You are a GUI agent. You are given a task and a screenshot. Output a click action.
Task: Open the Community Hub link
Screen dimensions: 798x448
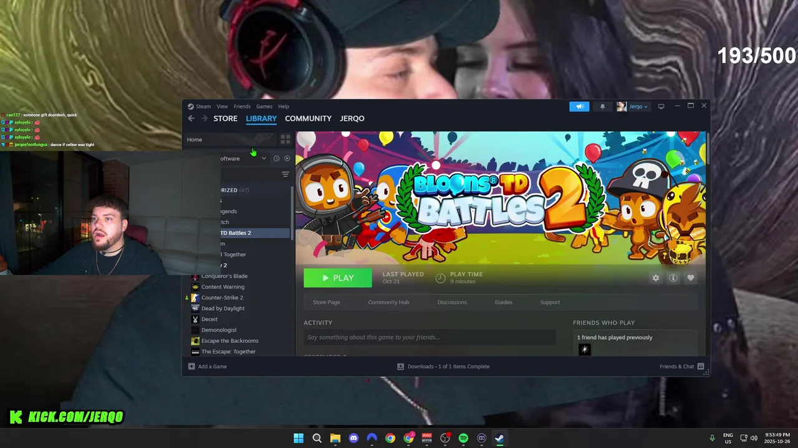click(388, 302)
